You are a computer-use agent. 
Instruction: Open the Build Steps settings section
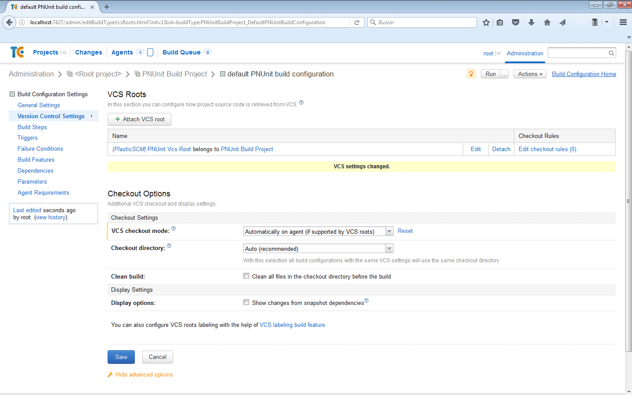[x=32, y=127]
